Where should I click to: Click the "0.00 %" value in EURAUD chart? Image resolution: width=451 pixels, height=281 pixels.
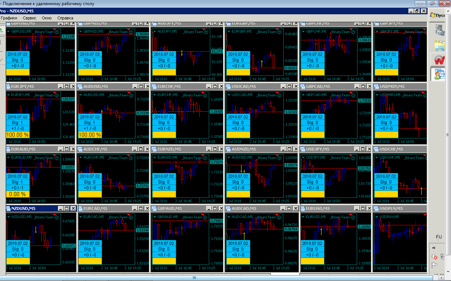click(x=17, y=194)
